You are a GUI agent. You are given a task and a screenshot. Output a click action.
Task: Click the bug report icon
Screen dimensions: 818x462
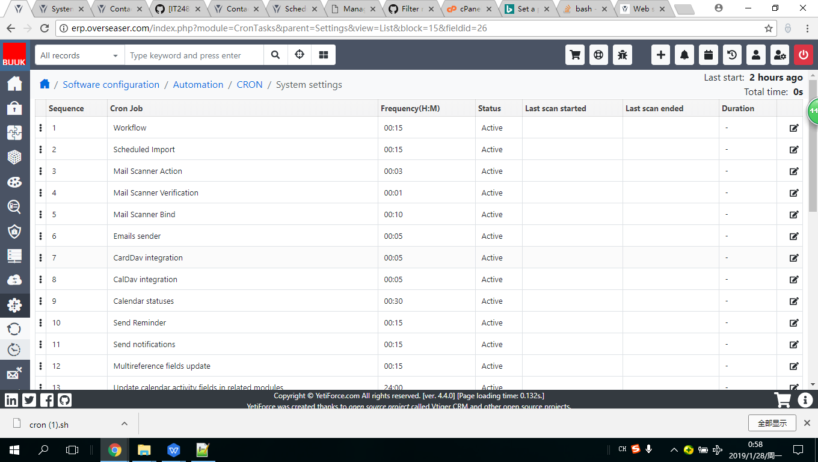point(623,55)
